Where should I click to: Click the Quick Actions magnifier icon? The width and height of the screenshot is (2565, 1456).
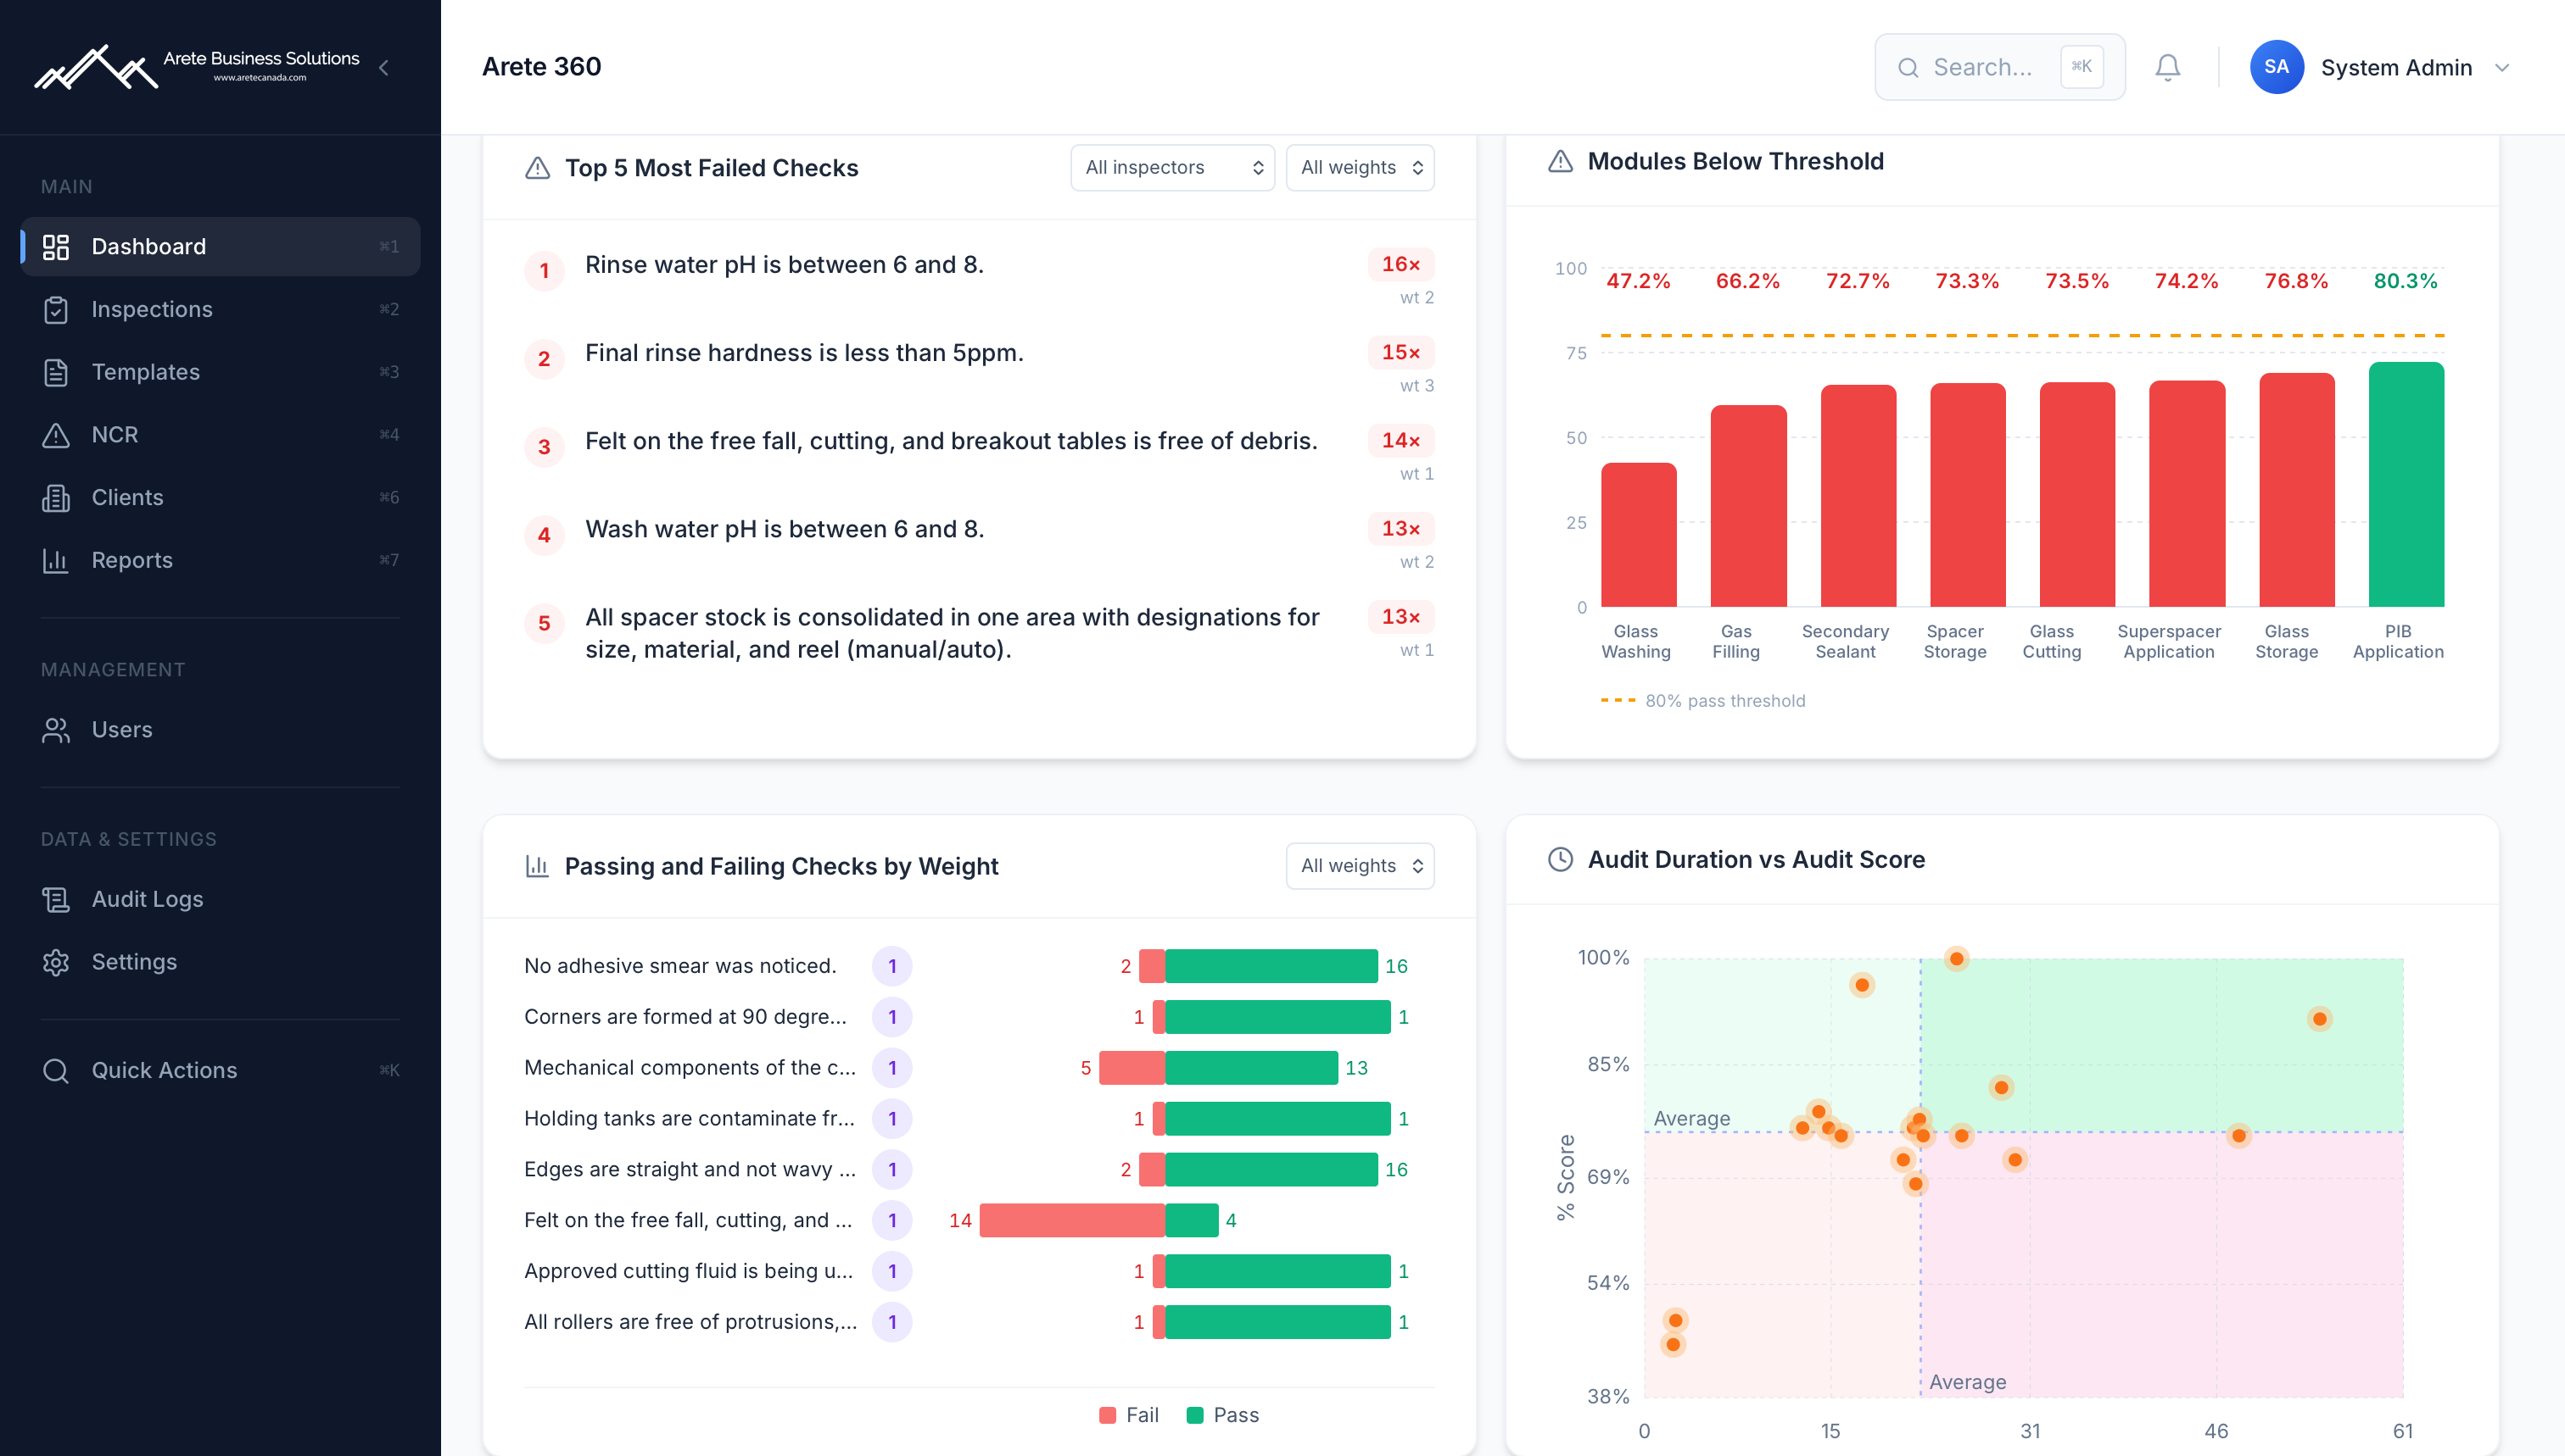pyautogui.click(x=56, y=1071)
